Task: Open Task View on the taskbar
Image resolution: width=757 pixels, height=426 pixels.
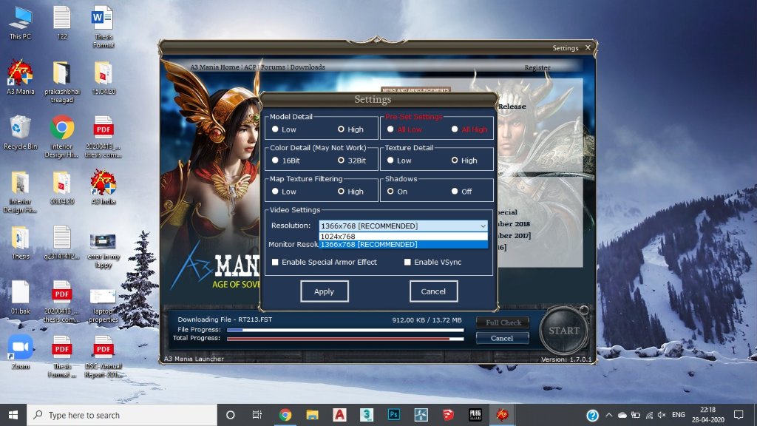Action: 257,415
